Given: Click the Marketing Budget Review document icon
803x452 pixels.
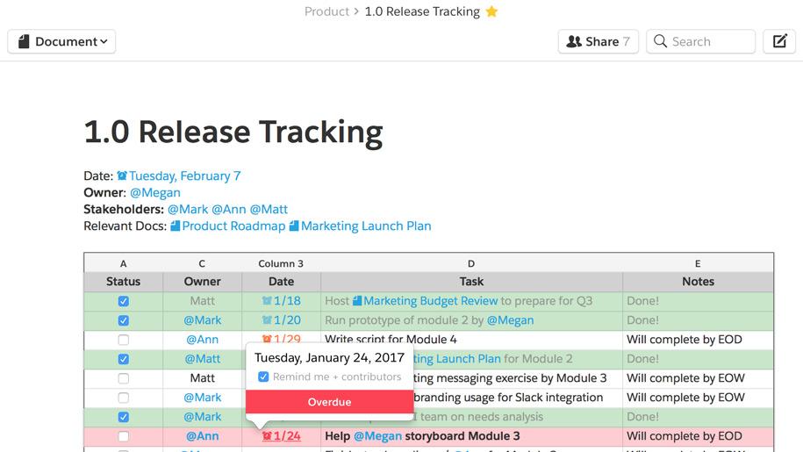Looking at the screenshot, I should tap(357, 301).
